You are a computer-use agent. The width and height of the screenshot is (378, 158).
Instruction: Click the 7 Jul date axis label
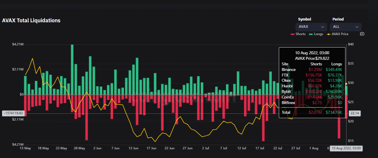click(224, 148)
